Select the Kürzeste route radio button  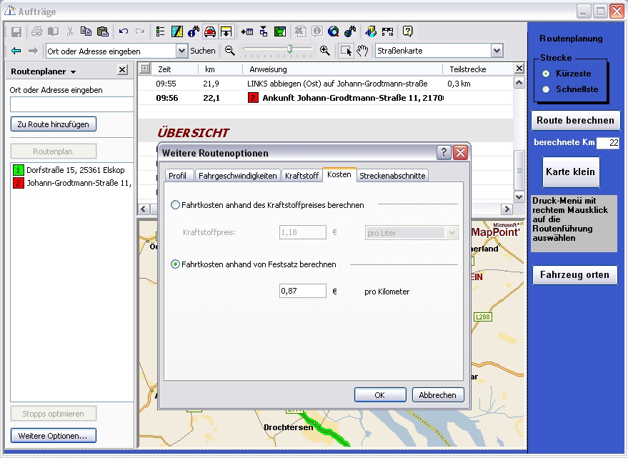(x=547, y=74)
